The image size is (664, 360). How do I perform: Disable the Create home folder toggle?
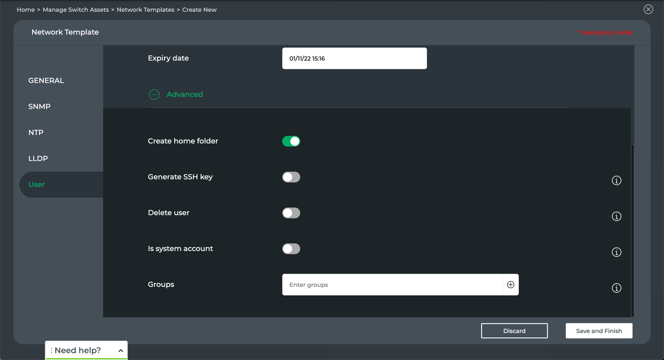pos(291,141)
